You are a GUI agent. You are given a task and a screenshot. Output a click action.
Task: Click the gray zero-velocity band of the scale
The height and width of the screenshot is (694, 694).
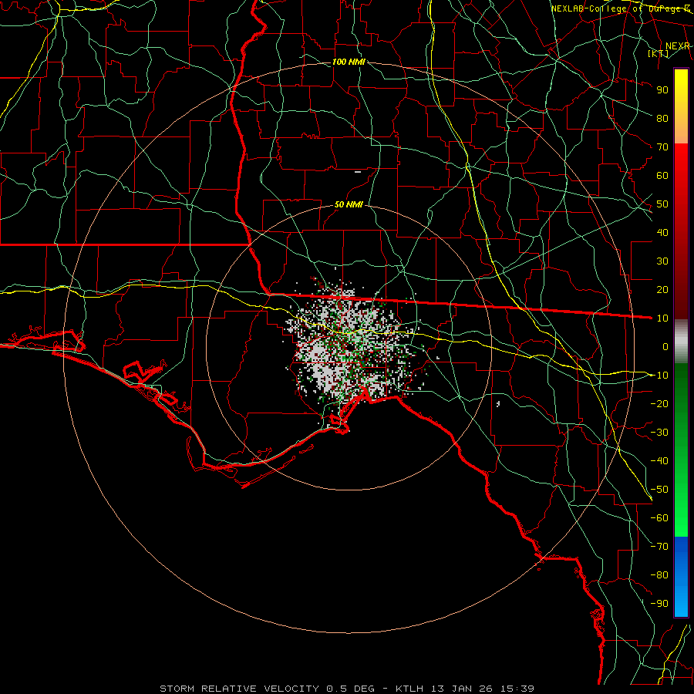pyautogui.click(x=681, y=342)
